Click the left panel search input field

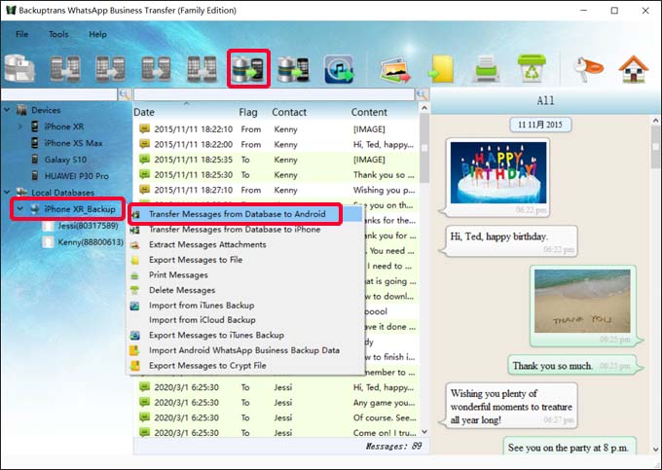(59, 94)
